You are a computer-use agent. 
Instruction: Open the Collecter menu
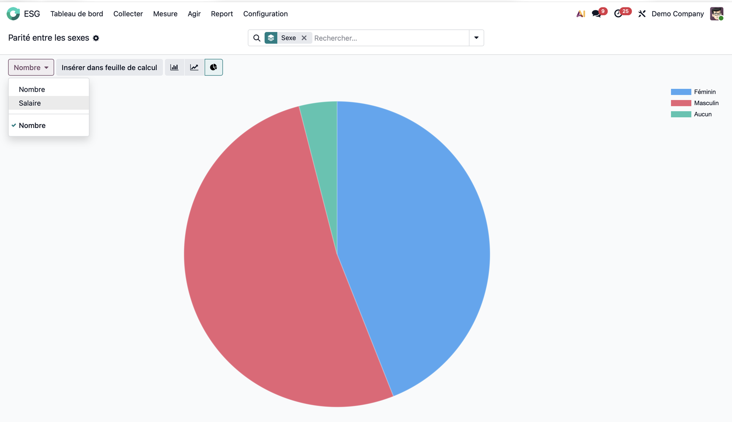[x=128, y=14]
